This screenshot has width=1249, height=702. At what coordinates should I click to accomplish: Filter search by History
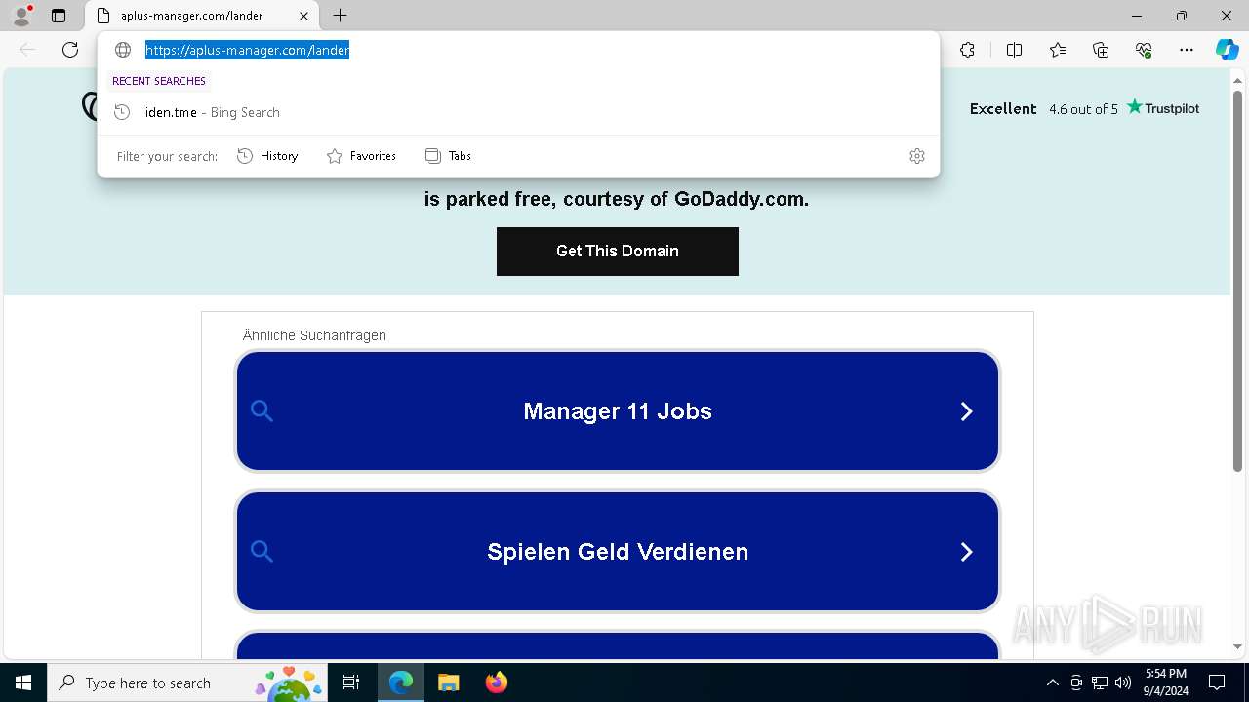pos(267,156)
